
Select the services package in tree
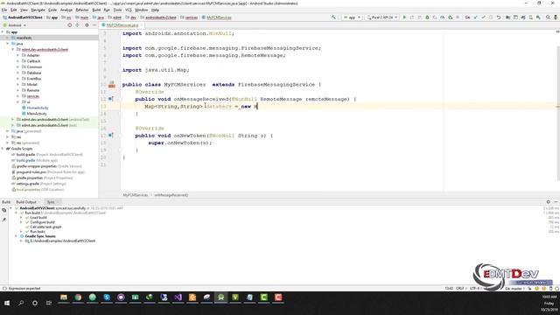(33, 96)
